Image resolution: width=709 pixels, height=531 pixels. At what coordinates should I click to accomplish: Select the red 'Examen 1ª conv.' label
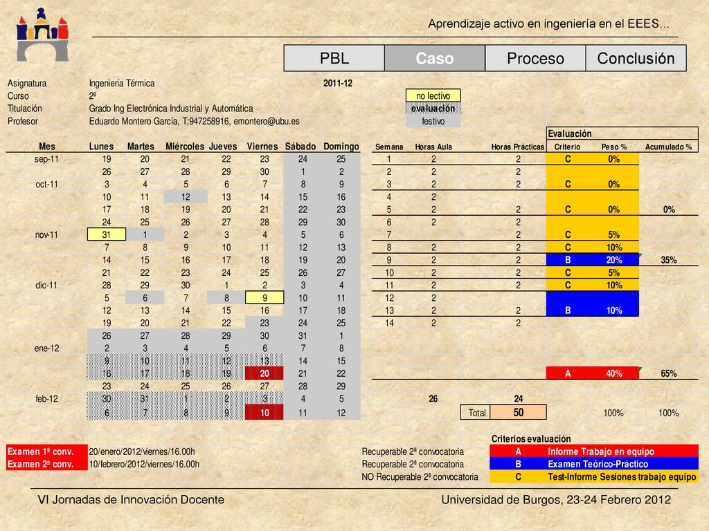[x=46, y=451]
